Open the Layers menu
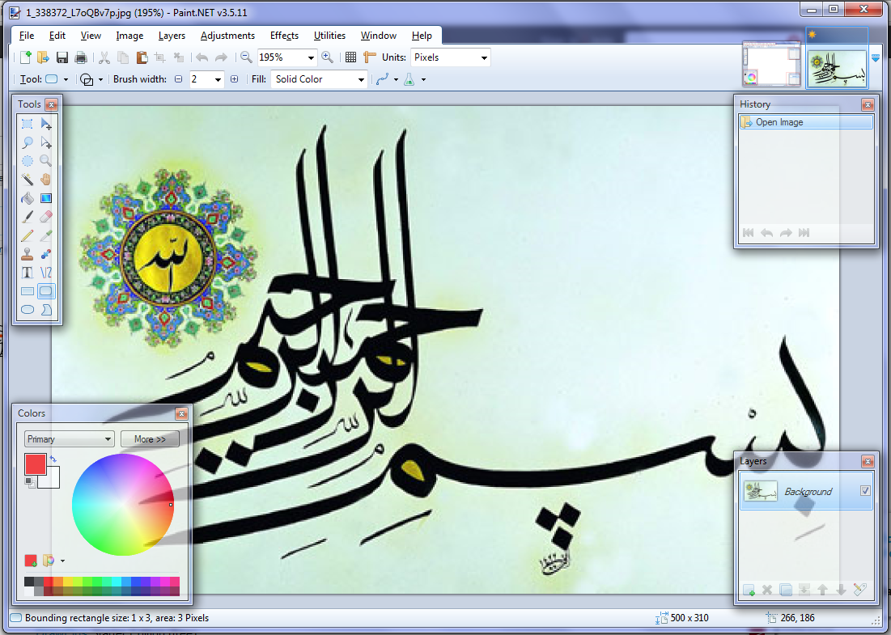Image resolution: width=891 pixels, height=635 pixels. pos(172,36)
